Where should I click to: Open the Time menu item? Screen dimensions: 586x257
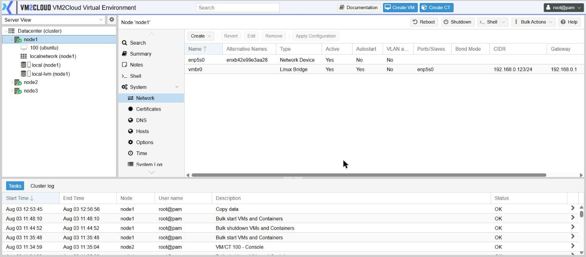point(151,153)
